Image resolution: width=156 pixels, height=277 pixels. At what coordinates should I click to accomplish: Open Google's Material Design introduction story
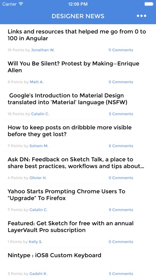[68, 99]
